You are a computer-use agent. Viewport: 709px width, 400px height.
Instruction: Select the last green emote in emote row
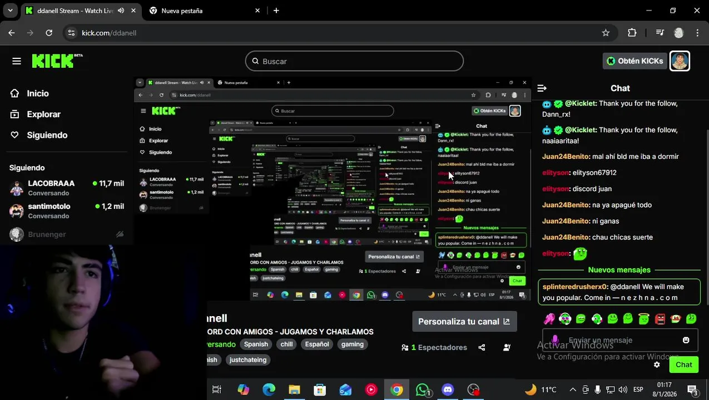[x=691, y=319]
